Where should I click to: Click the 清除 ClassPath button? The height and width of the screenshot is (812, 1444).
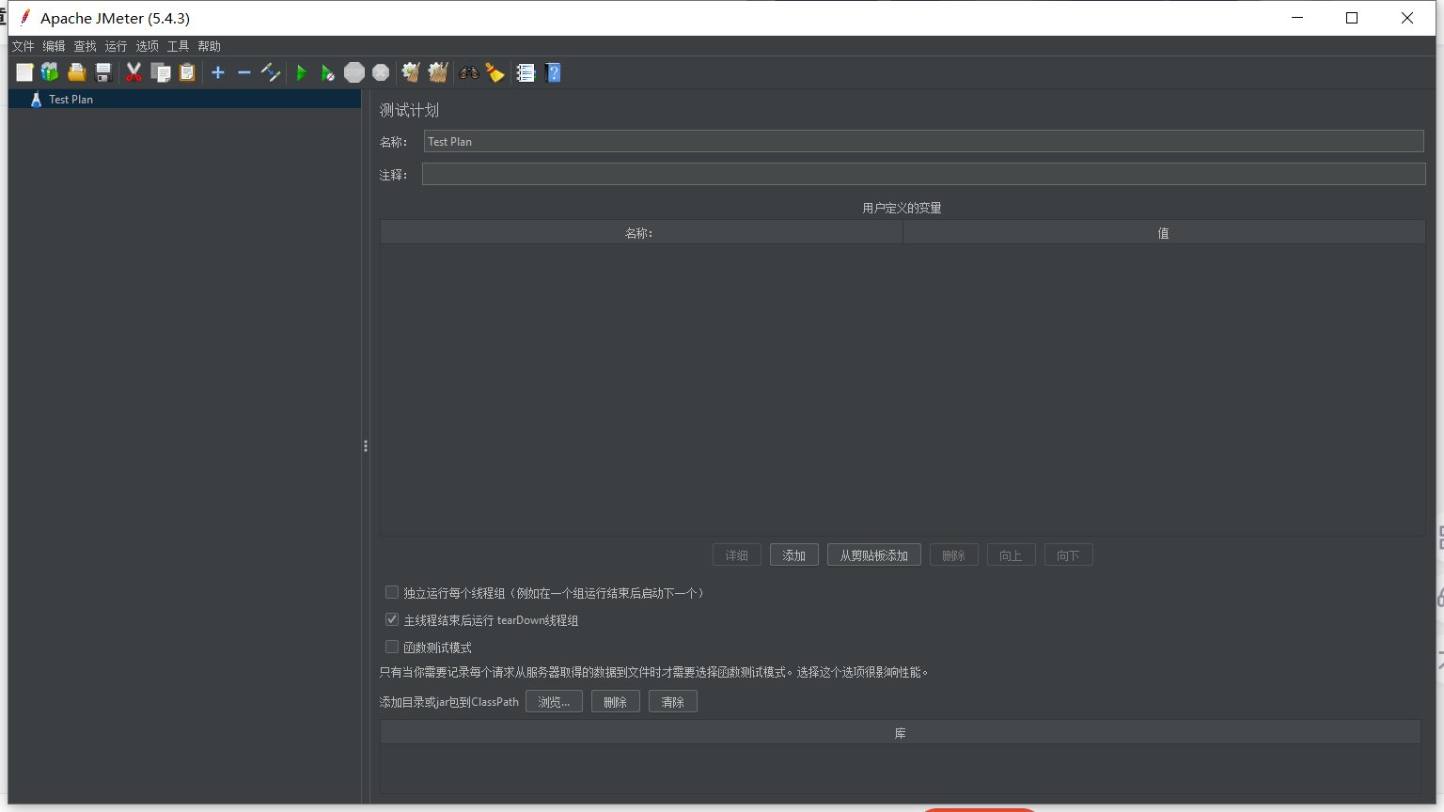click(x=672, y=702)
